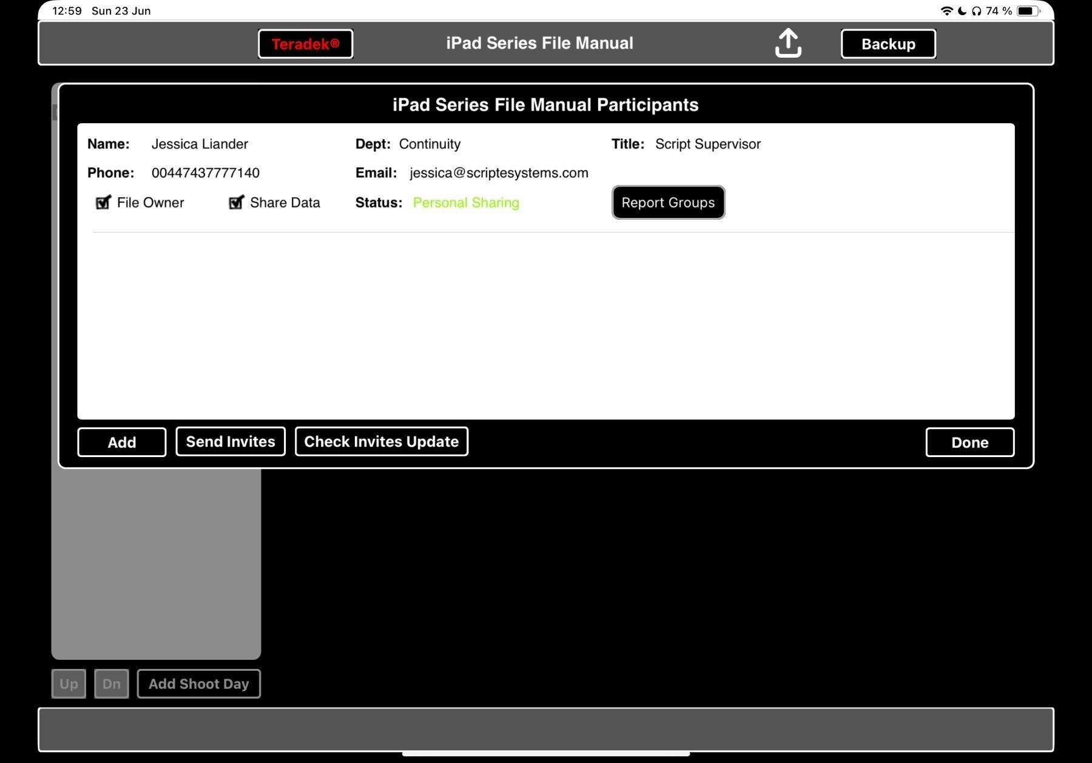Tap the 12:59 clock in status bar
This screenshot has width=1092, height=763.
click(67, 11)
